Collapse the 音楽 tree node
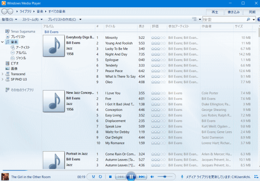Viewport: 260px width, 181px height. point(2,42)
